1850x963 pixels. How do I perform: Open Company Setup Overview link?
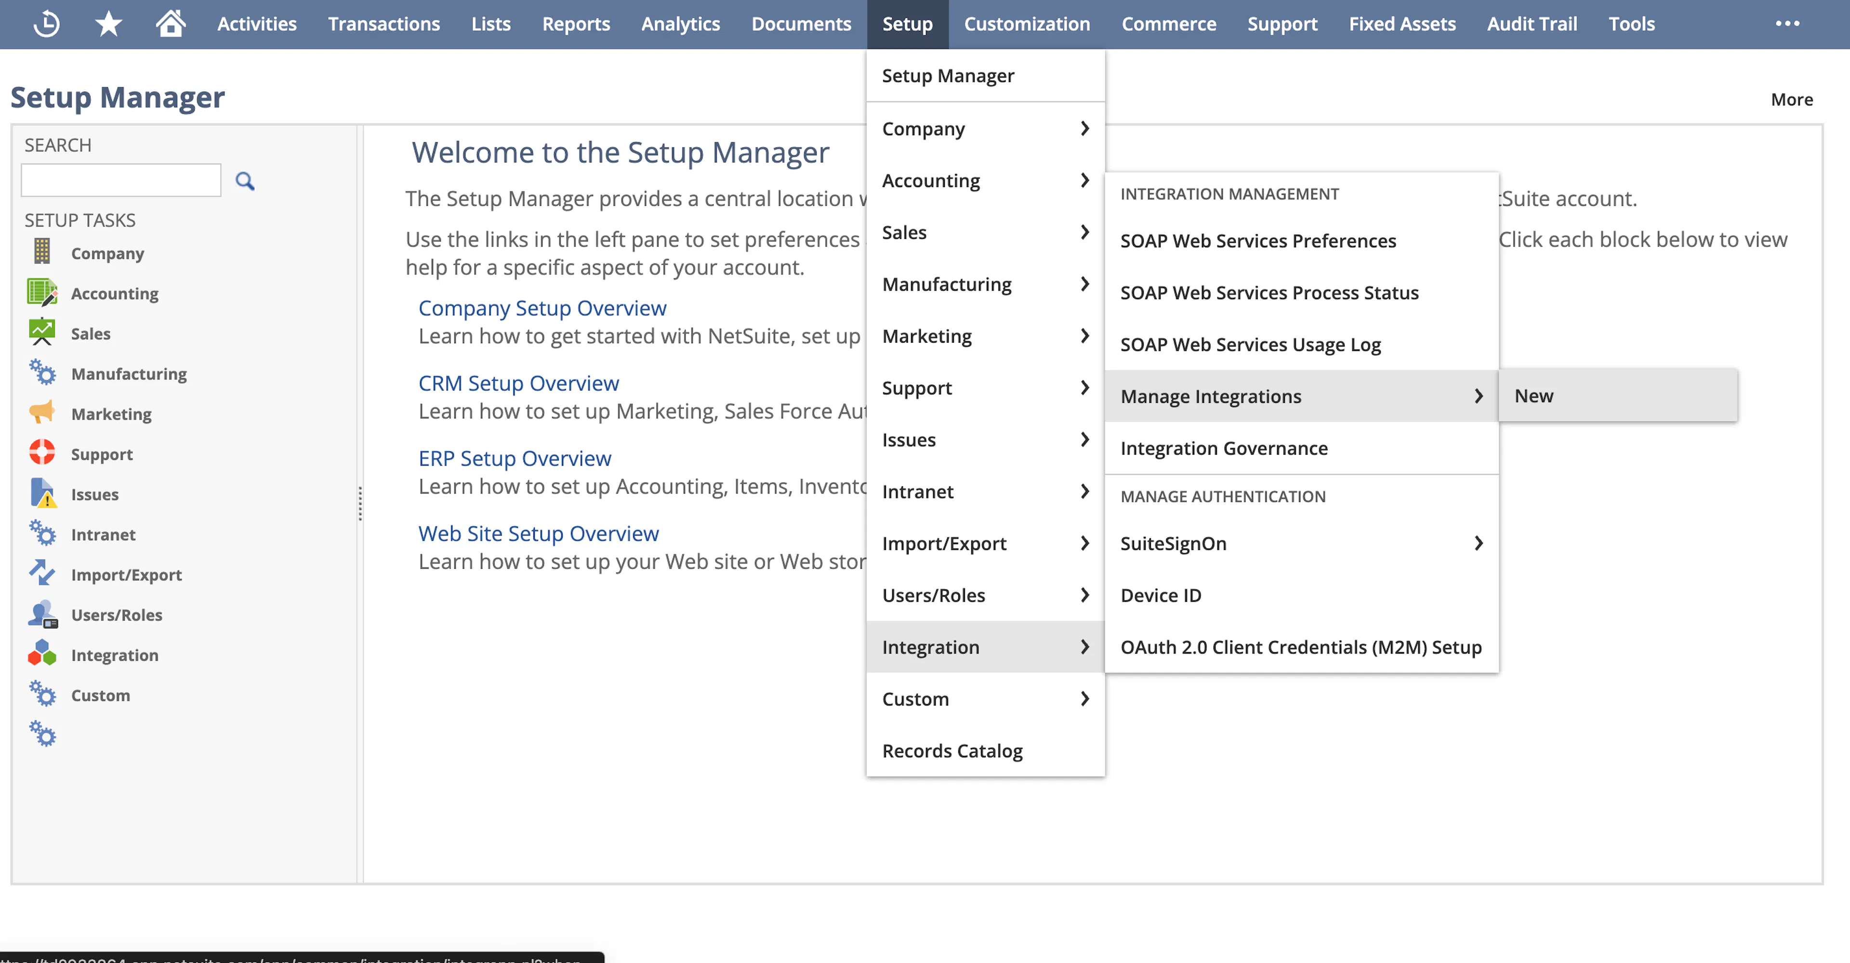pos(542,308)
